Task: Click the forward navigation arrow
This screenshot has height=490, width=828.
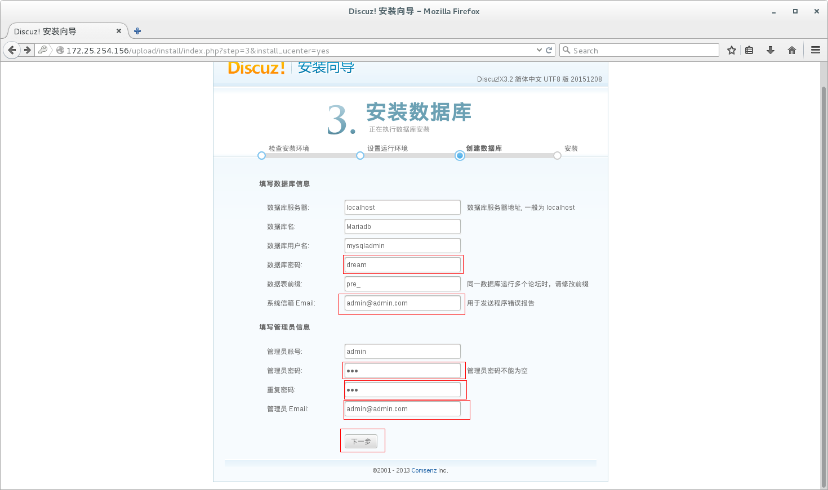Action: (x=27, y=50)
